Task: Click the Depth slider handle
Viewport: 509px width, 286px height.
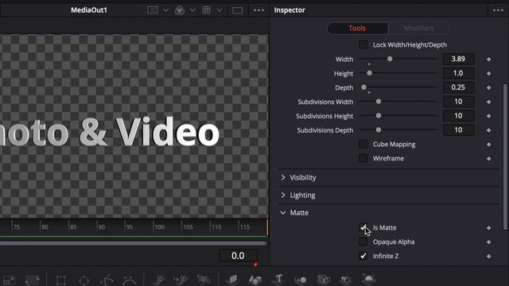Action: click(364, 87)
